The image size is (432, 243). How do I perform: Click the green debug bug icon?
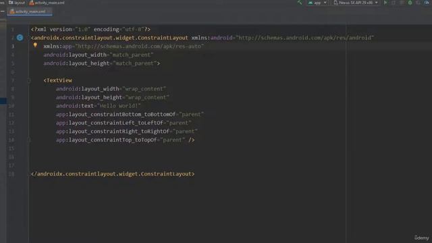(410, 3)
